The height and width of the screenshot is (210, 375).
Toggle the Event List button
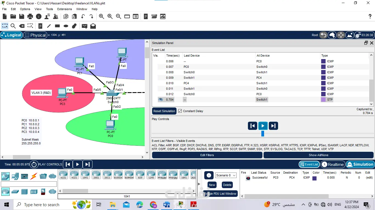309,164
